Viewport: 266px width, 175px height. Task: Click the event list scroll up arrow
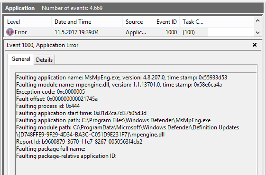257,21
